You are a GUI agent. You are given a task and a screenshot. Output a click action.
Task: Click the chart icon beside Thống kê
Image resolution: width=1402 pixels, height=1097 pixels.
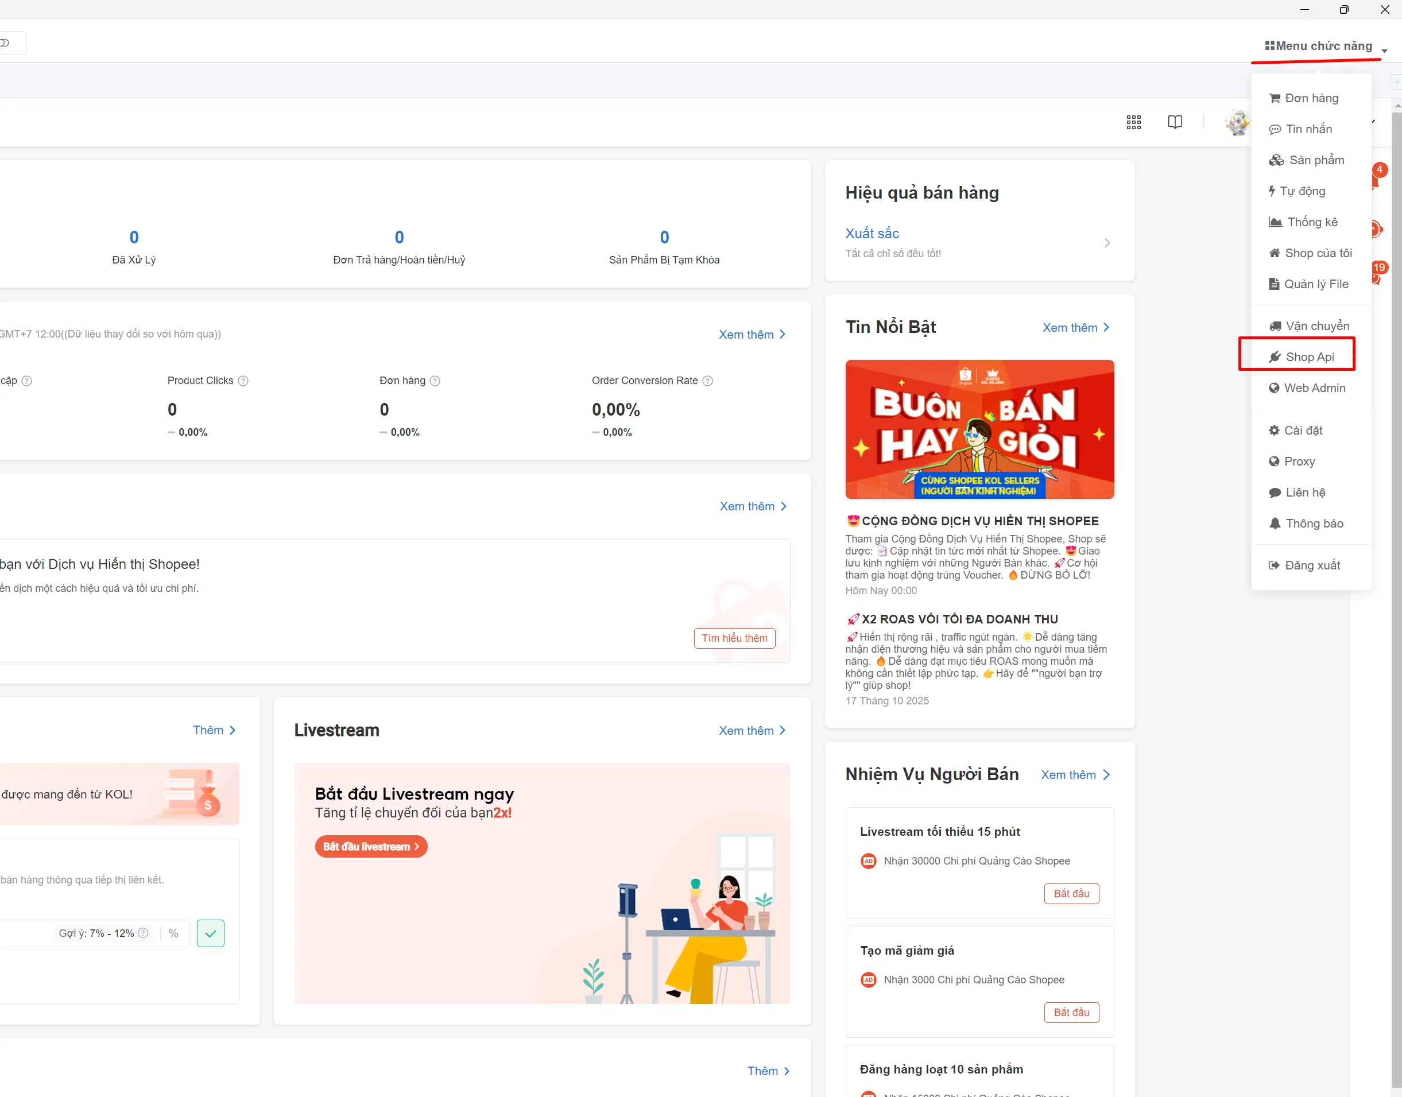pyautogui.click(x=1276, y=222)
